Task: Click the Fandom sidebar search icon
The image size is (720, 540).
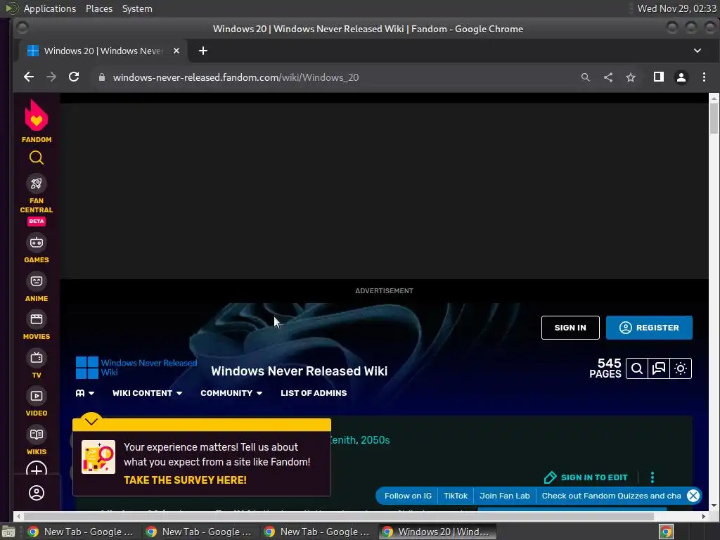Action: coord(37,158)
